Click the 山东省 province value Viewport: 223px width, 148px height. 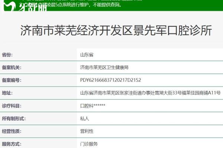pyautogui.click(x=87, y=55)
